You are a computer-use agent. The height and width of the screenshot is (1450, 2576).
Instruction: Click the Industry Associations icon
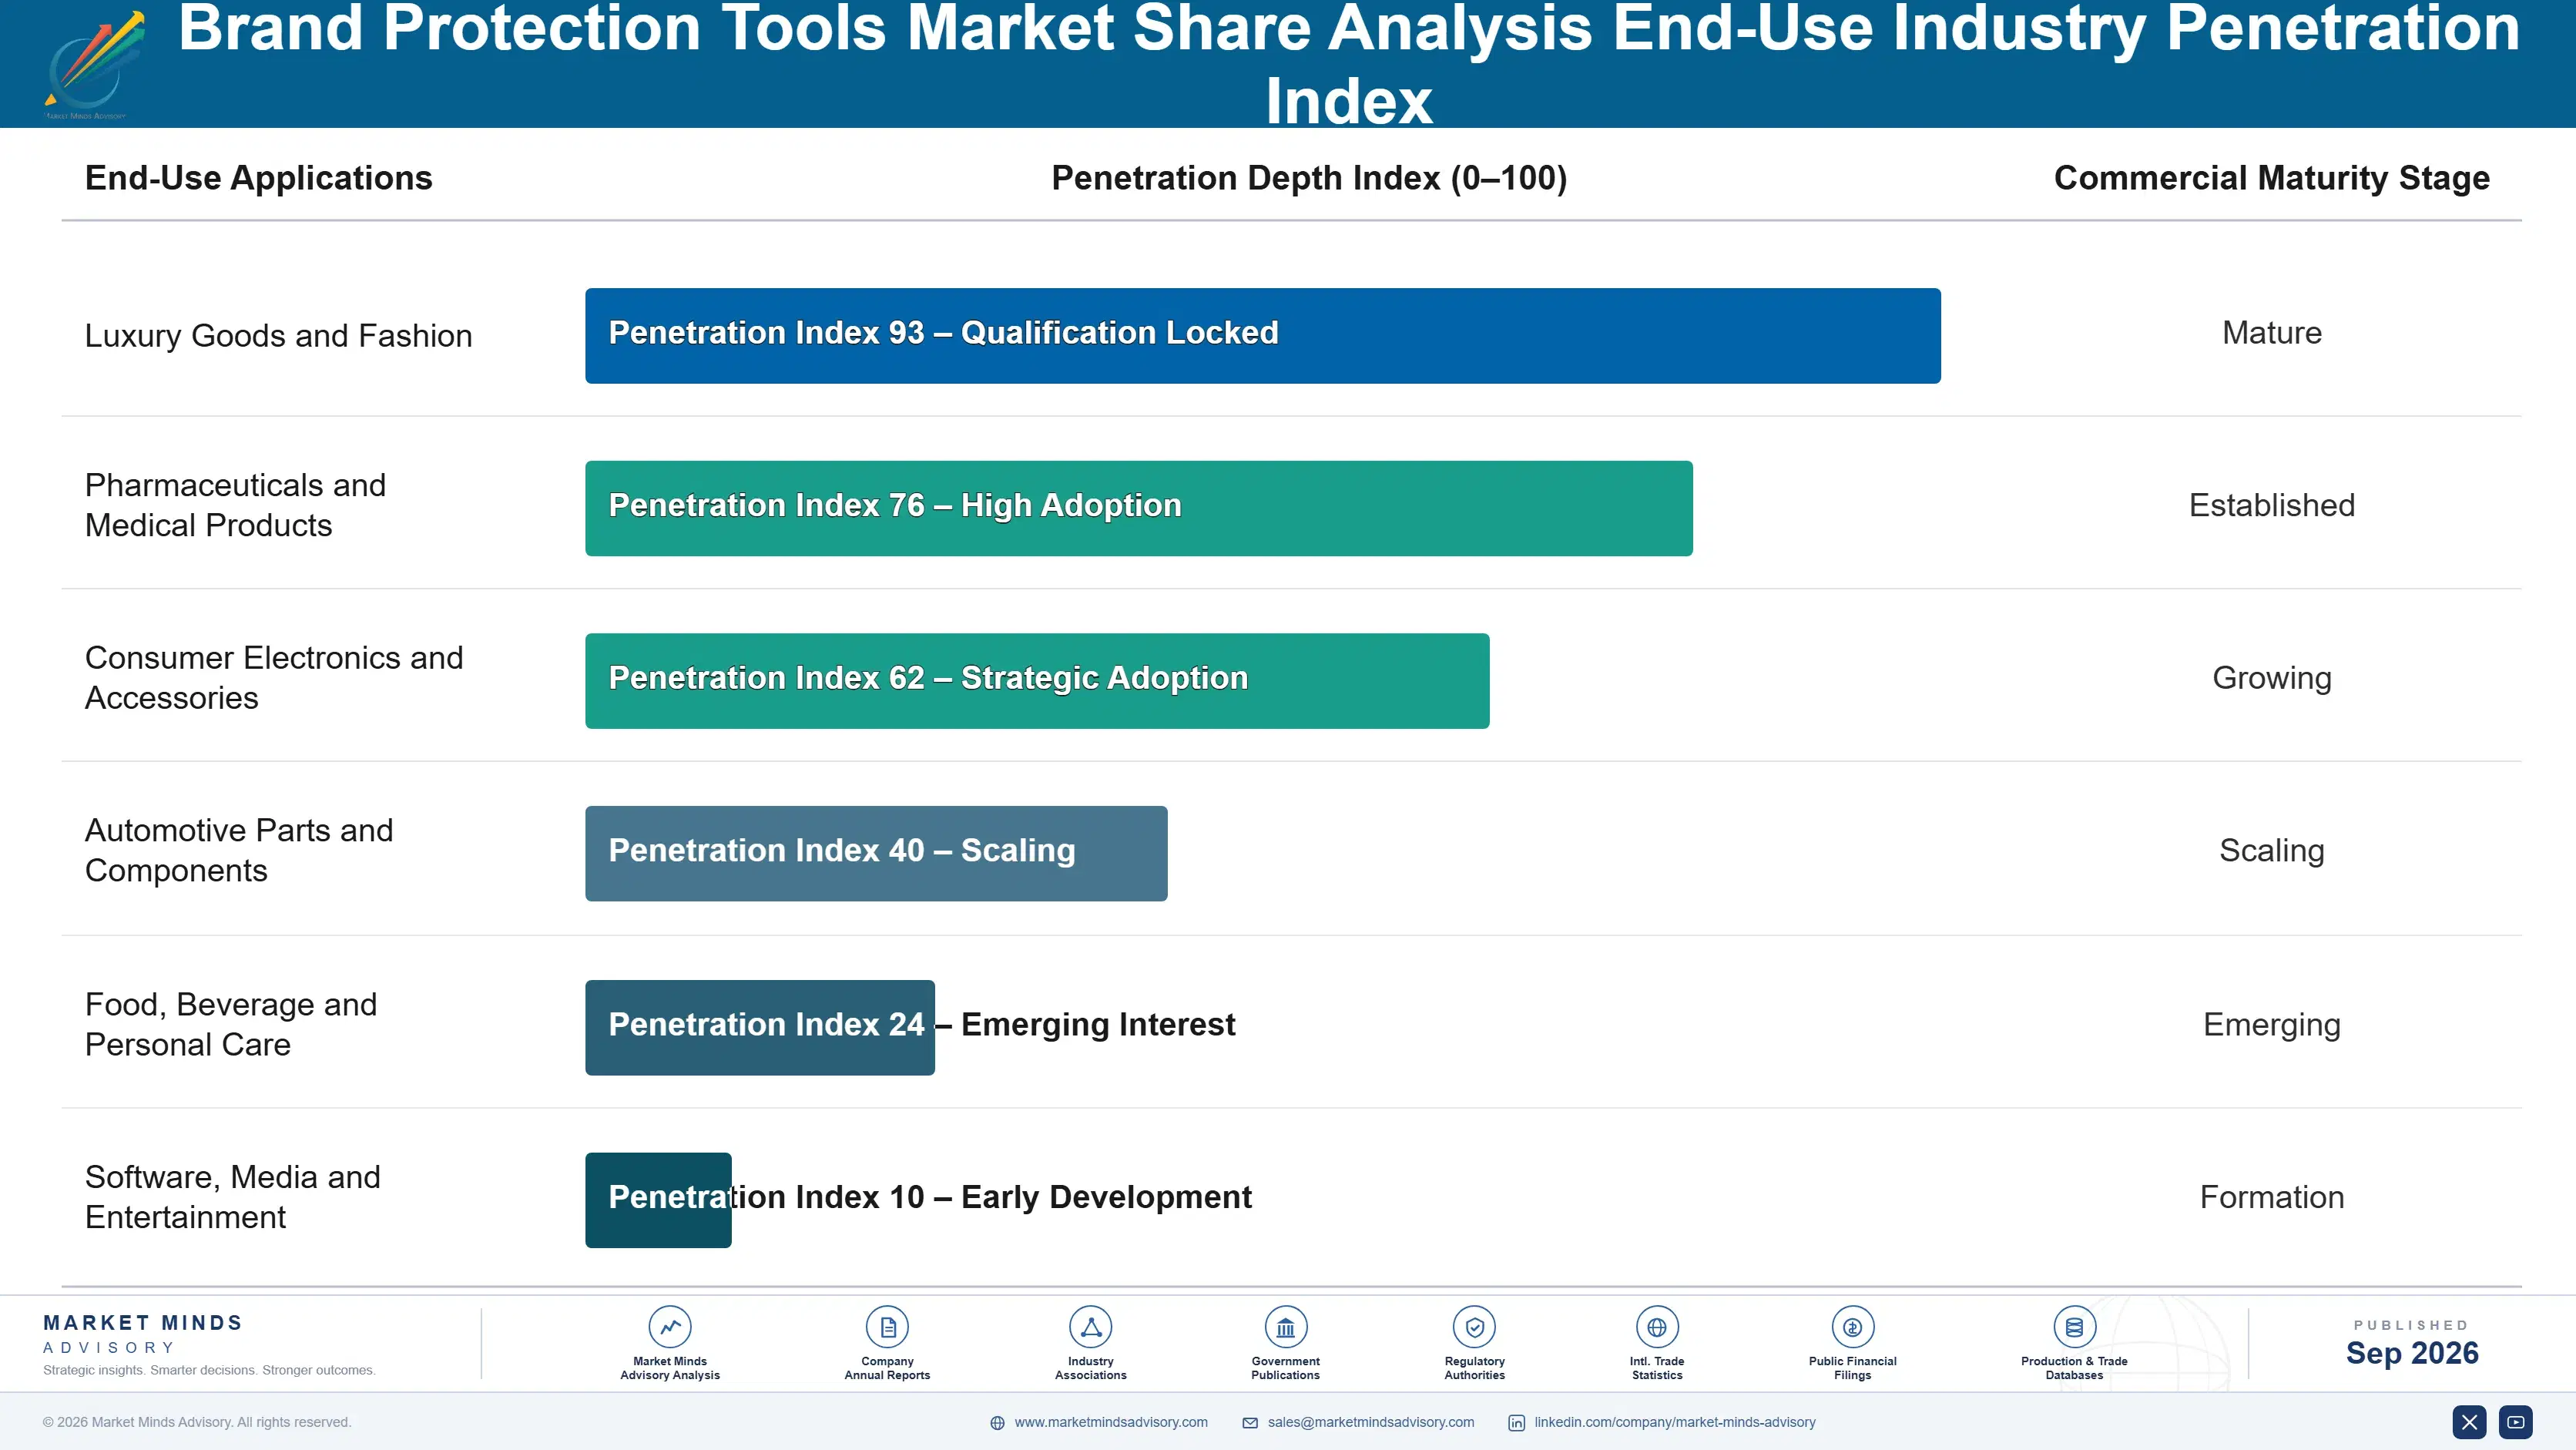1090,1327
